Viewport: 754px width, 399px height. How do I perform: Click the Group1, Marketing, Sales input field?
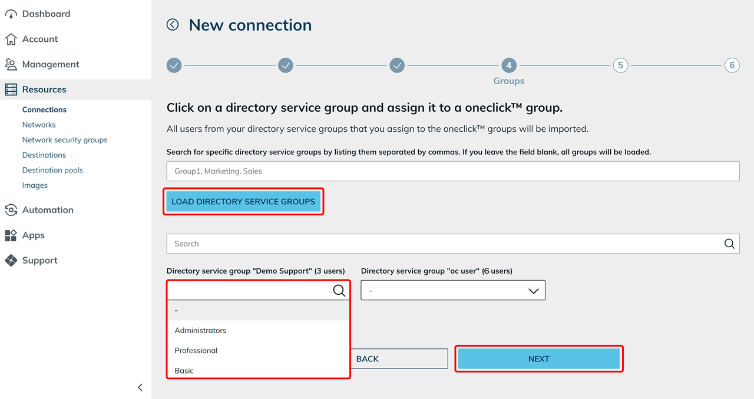(x=453, y=171)
